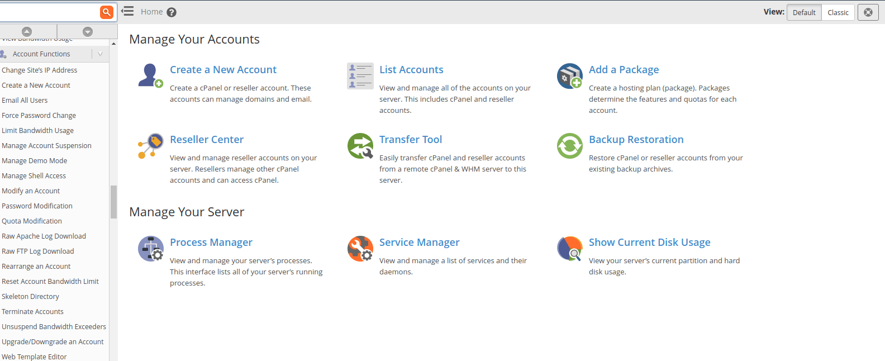Open the Process Manager icon
This screenshot has height=361, width=885.
(150, 249)
